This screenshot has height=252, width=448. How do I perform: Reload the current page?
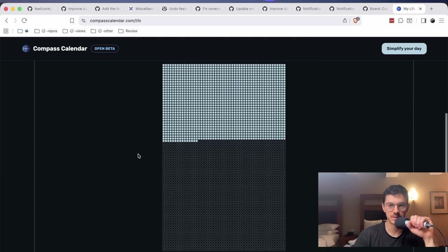click(x=24, y=21)
